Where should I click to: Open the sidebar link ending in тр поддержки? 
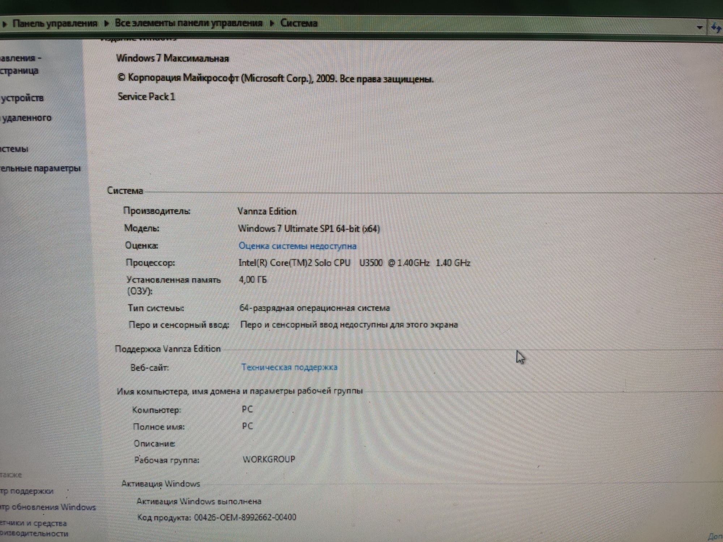pyautogui.click(x=26, y=491)
